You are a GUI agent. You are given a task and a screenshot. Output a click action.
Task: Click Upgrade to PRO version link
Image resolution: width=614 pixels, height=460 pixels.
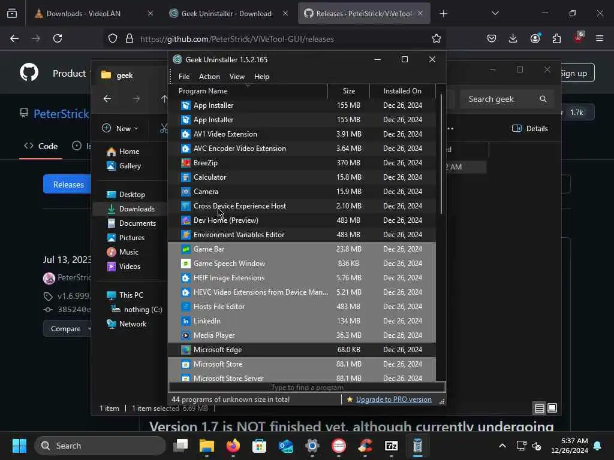click(x=393, y=400)
